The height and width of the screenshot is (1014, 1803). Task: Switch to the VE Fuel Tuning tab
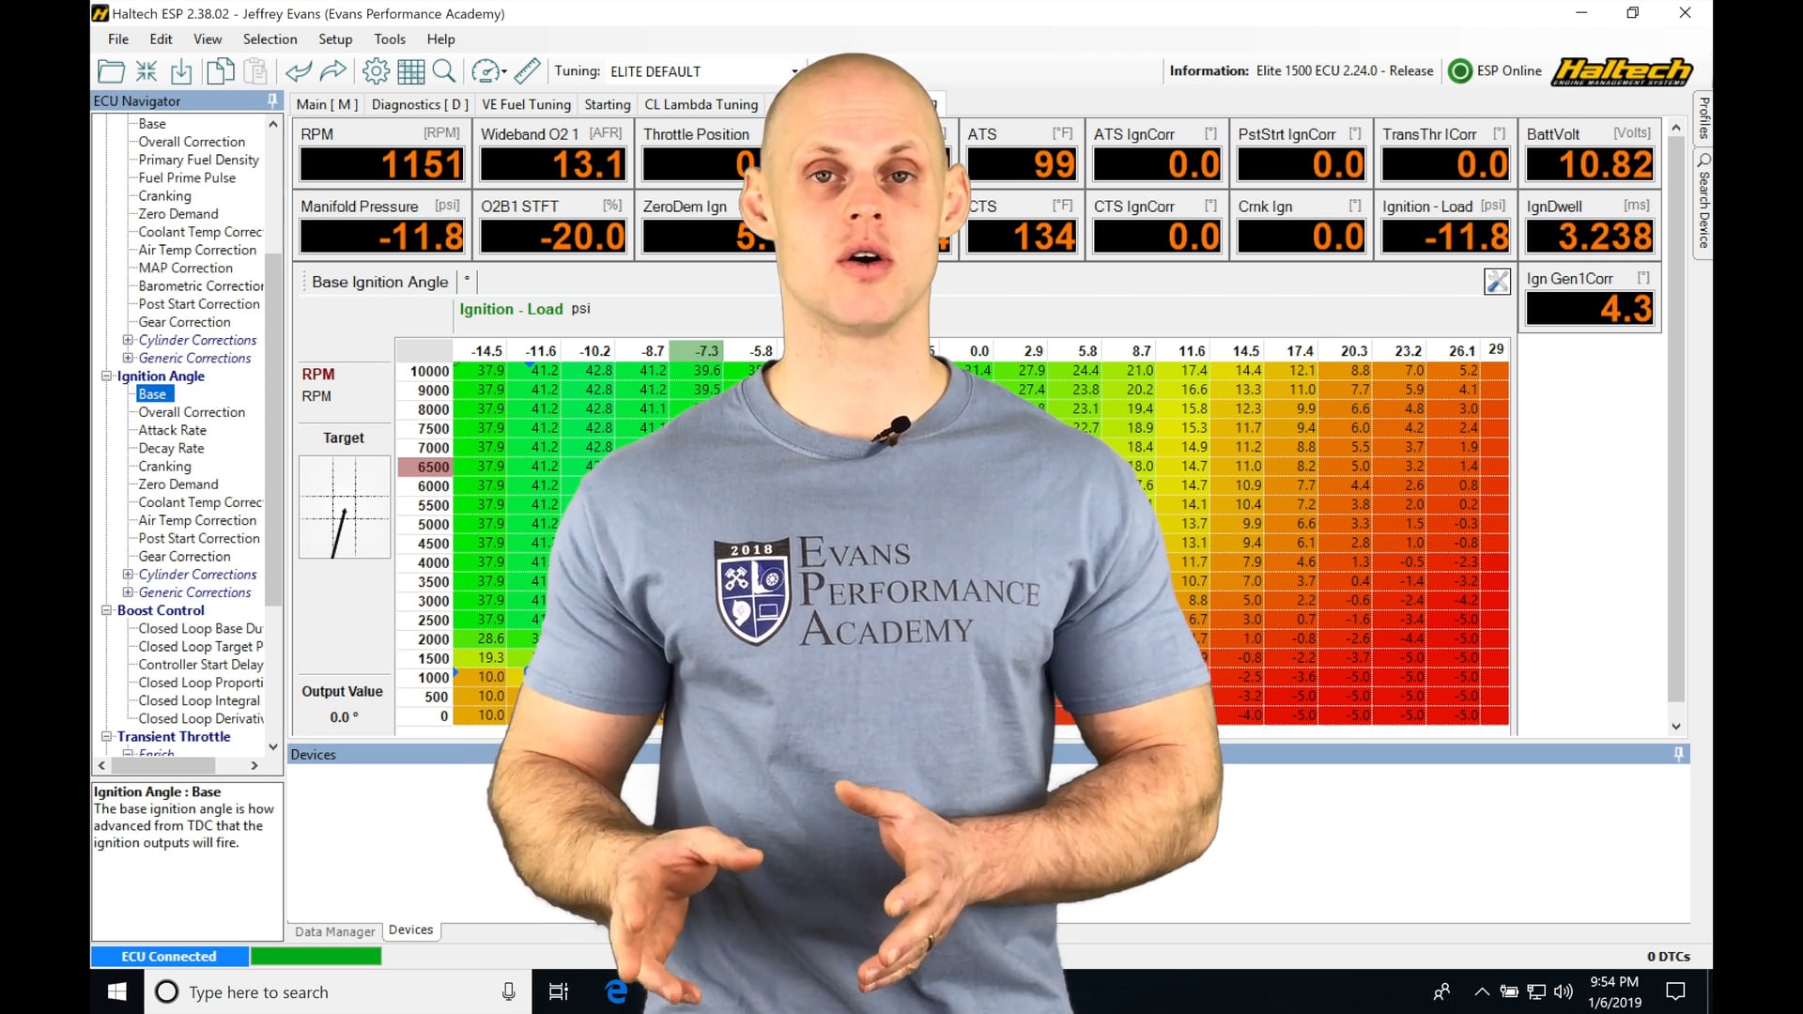525,104
